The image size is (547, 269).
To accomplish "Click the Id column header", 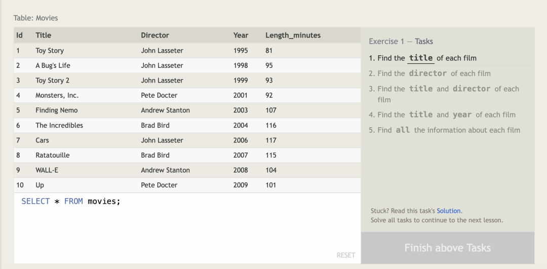I will point(20,35).
